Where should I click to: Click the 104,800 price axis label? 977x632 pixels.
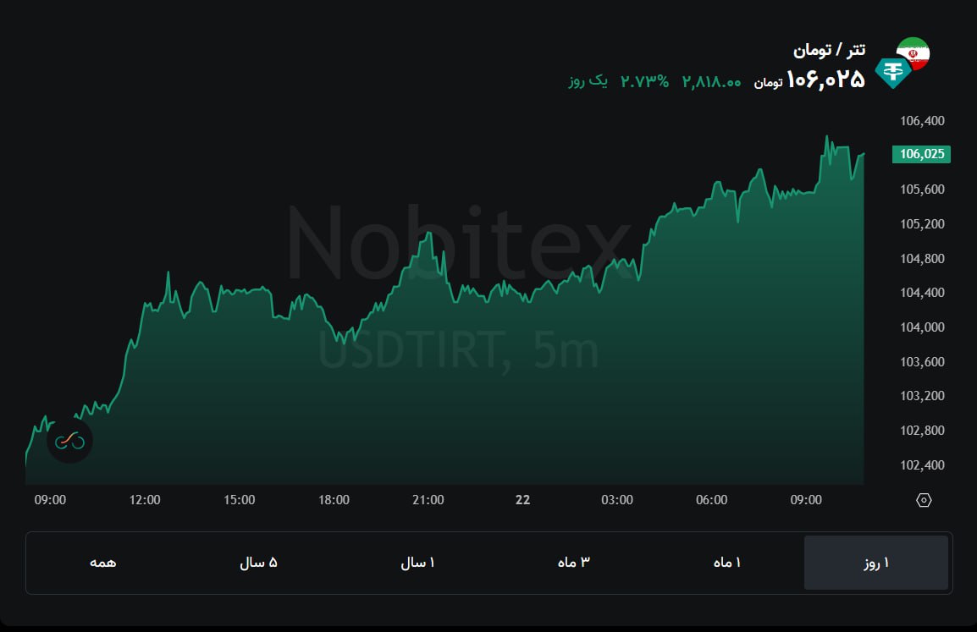[922, 258]
